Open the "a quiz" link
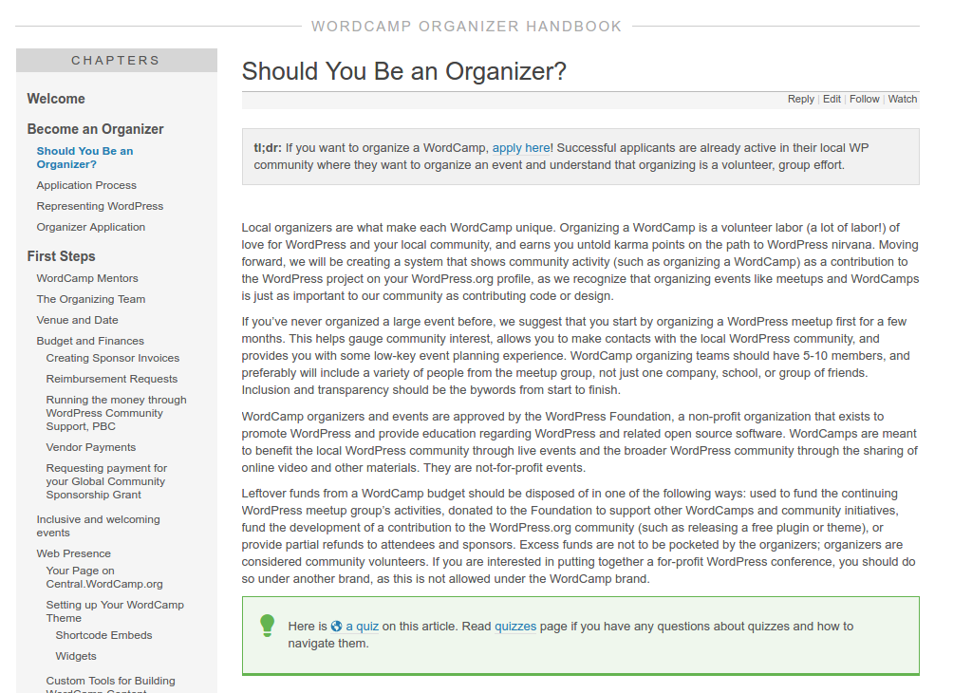The width and height of the screenshot is (972, 693). 362,627
